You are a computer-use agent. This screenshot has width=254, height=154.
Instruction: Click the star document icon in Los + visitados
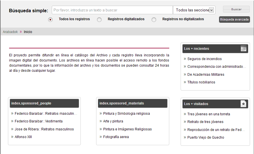point(243,104)
